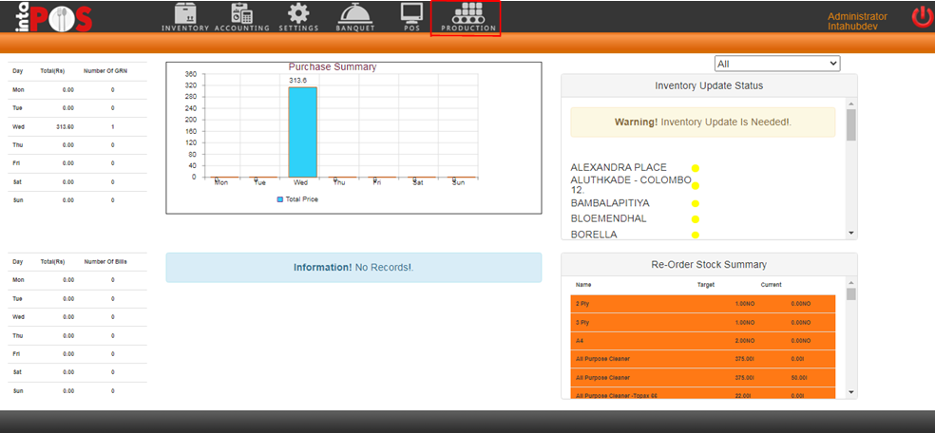Image resolution: width=935 pixels, height=433 pixels.
Task: Click the Administrator user name
Action: pos(857,16)
